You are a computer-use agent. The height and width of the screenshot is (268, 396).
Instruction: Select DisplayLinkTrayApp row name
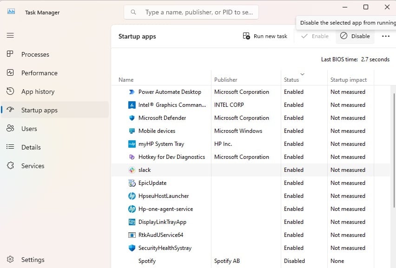click(x=162, y=222)
